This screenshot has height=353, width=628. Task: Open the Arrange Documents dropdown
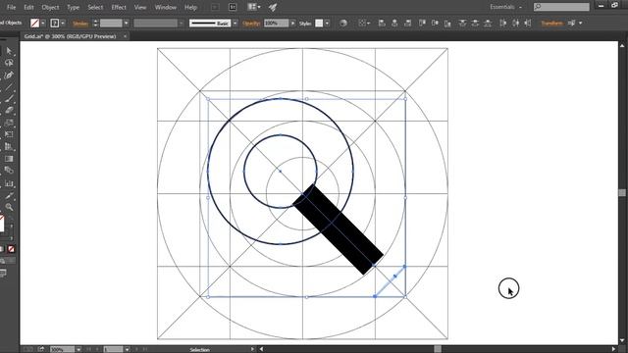click(x=254, y=7)
